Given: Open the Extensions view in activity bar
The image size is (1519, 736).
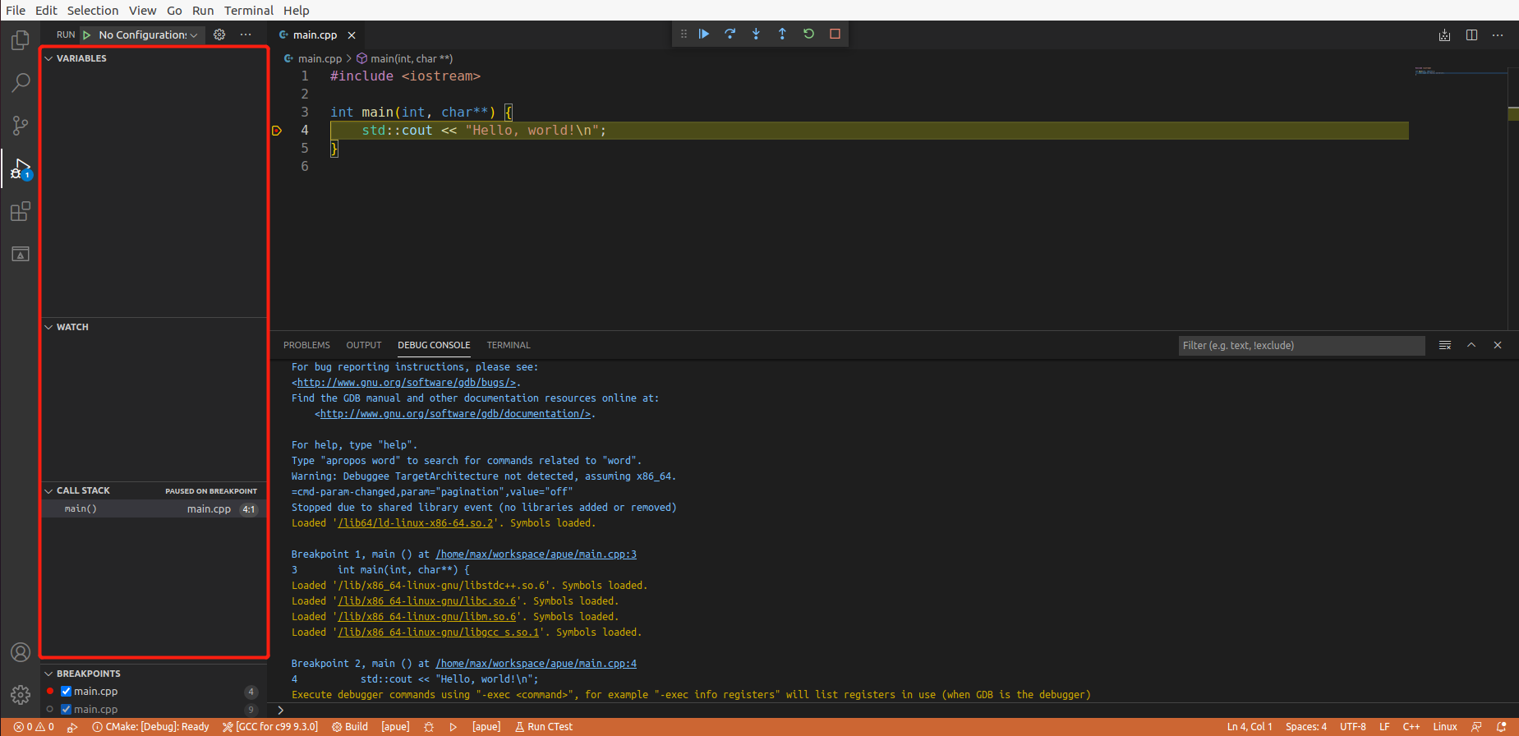Looking at the screenshot, I should click(x=21, y=212).
